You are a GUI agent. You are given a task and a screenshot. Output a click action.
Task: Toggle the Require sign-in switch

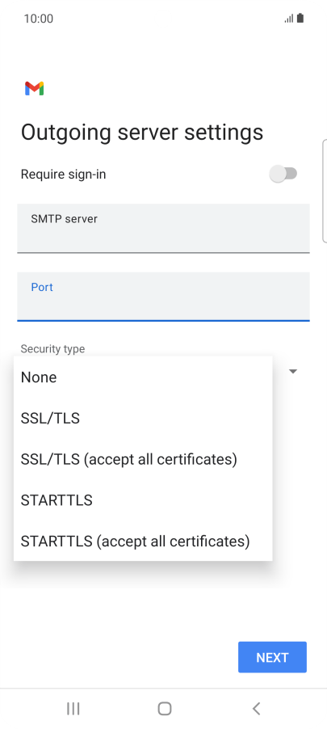point(283,174)
